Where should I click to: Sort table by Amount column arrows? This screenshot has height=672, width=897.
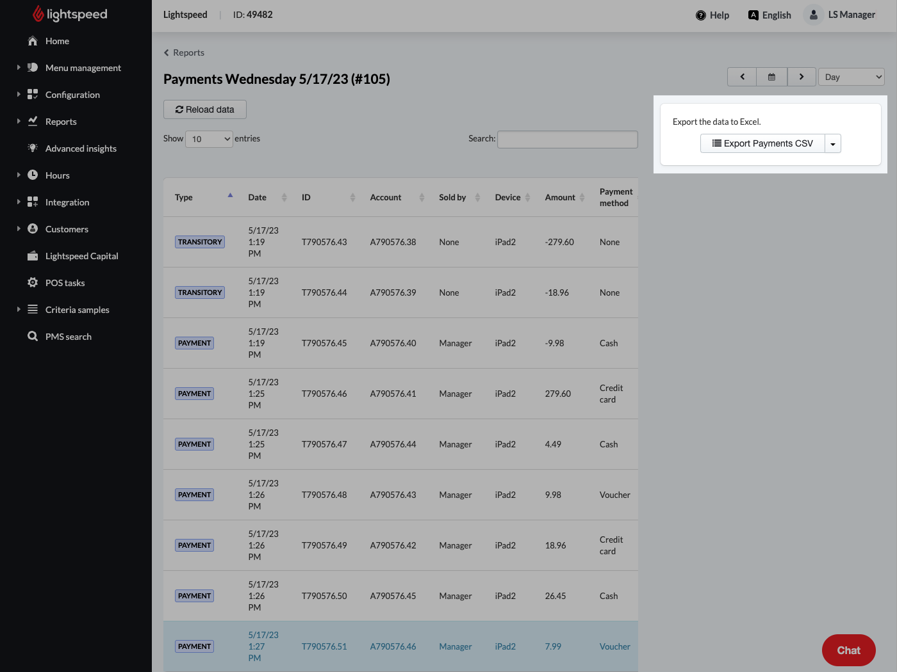[x=582, y=197]
